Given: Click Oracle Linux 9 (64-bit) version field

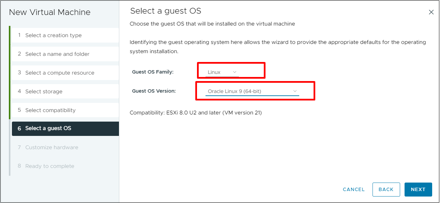Looking at the screenshot, I should click(245, 91).
